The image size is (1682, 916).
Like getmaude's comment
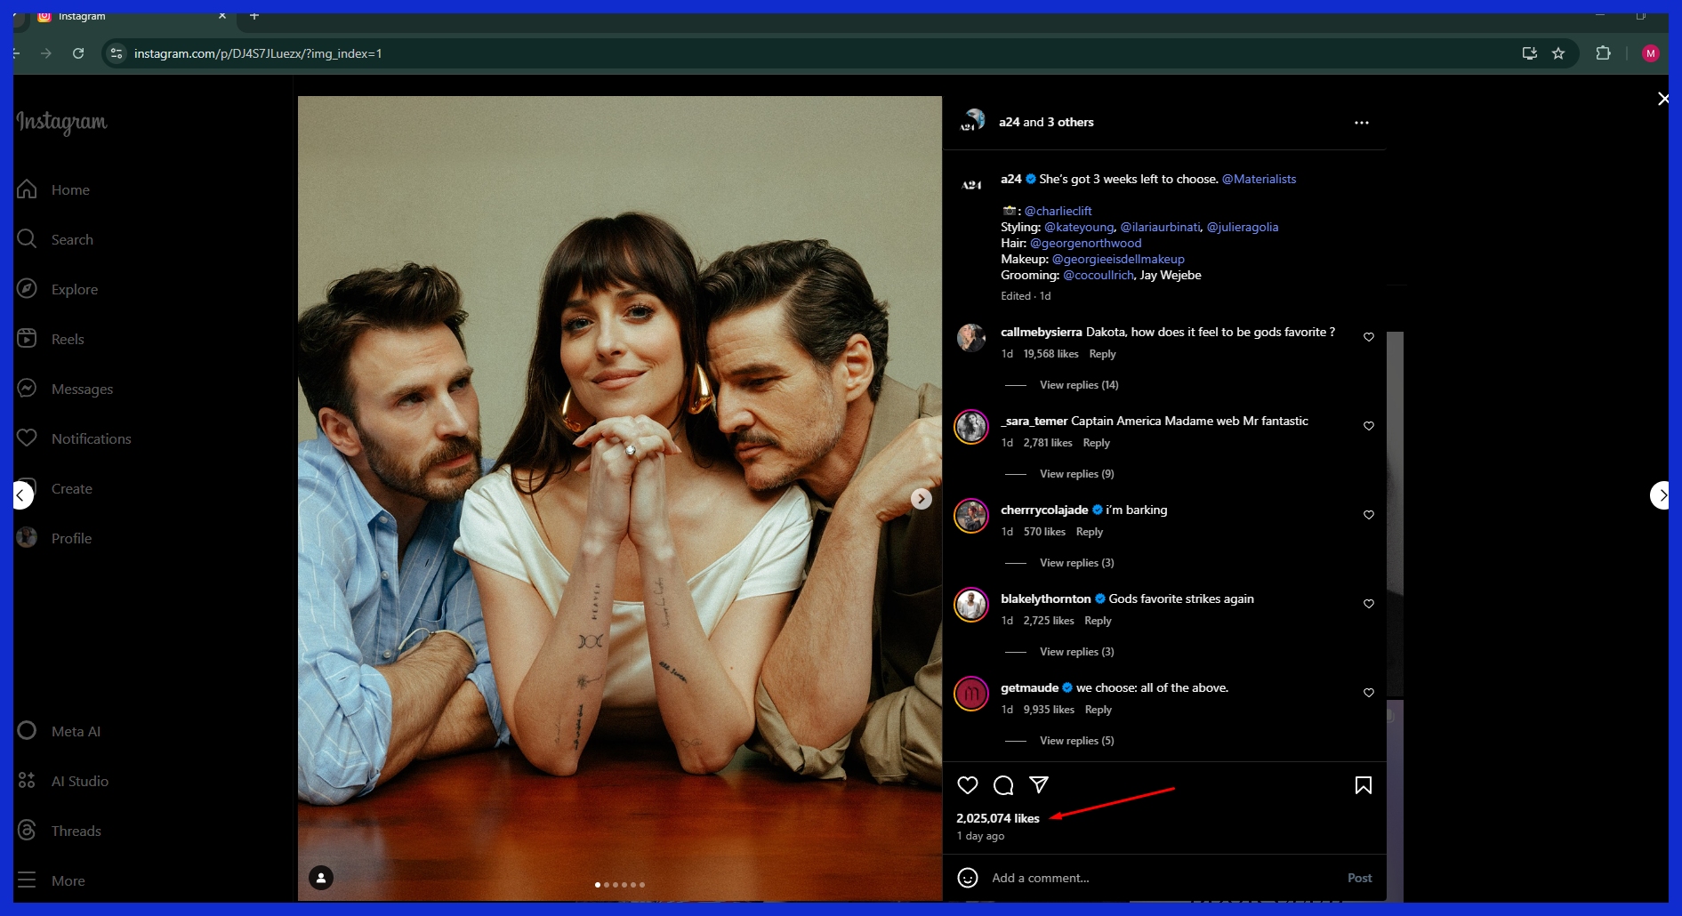click(x=1369, y=693)
